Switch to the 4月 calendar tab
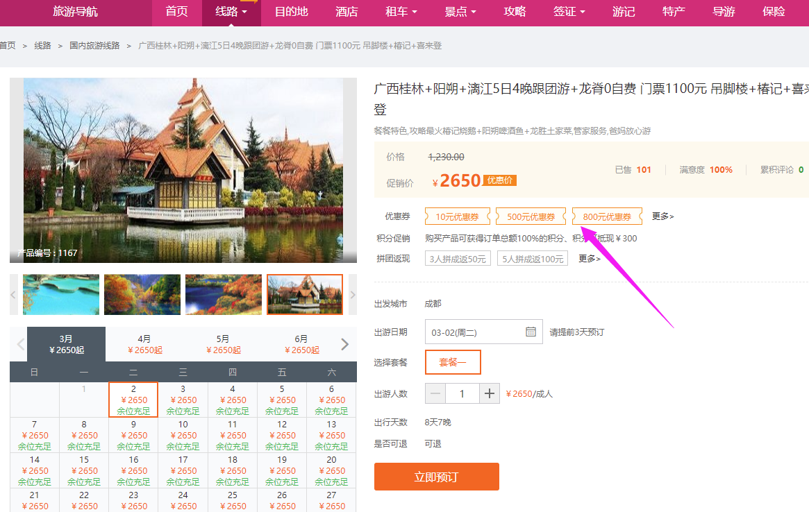Viewport: 809px width, 512px height. (144, 343)
